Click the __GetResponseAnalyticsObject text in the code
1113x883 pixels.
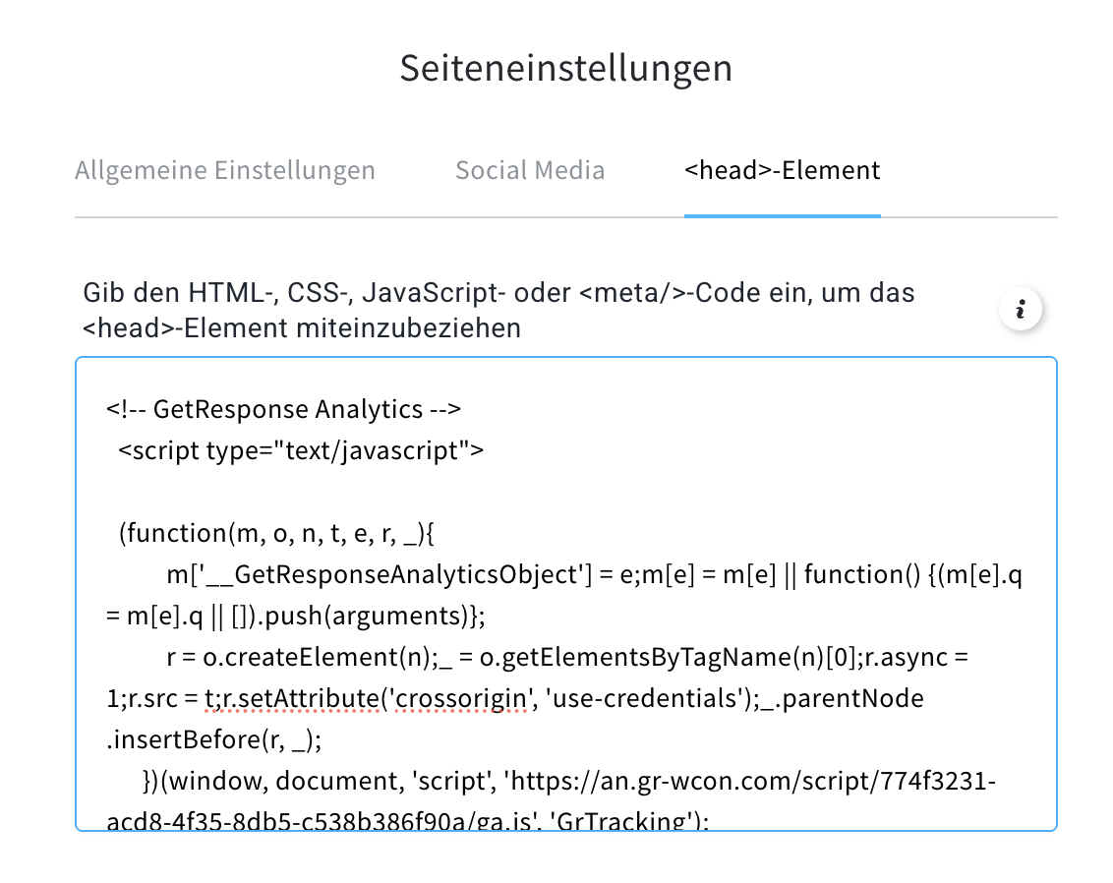[398, 574]
